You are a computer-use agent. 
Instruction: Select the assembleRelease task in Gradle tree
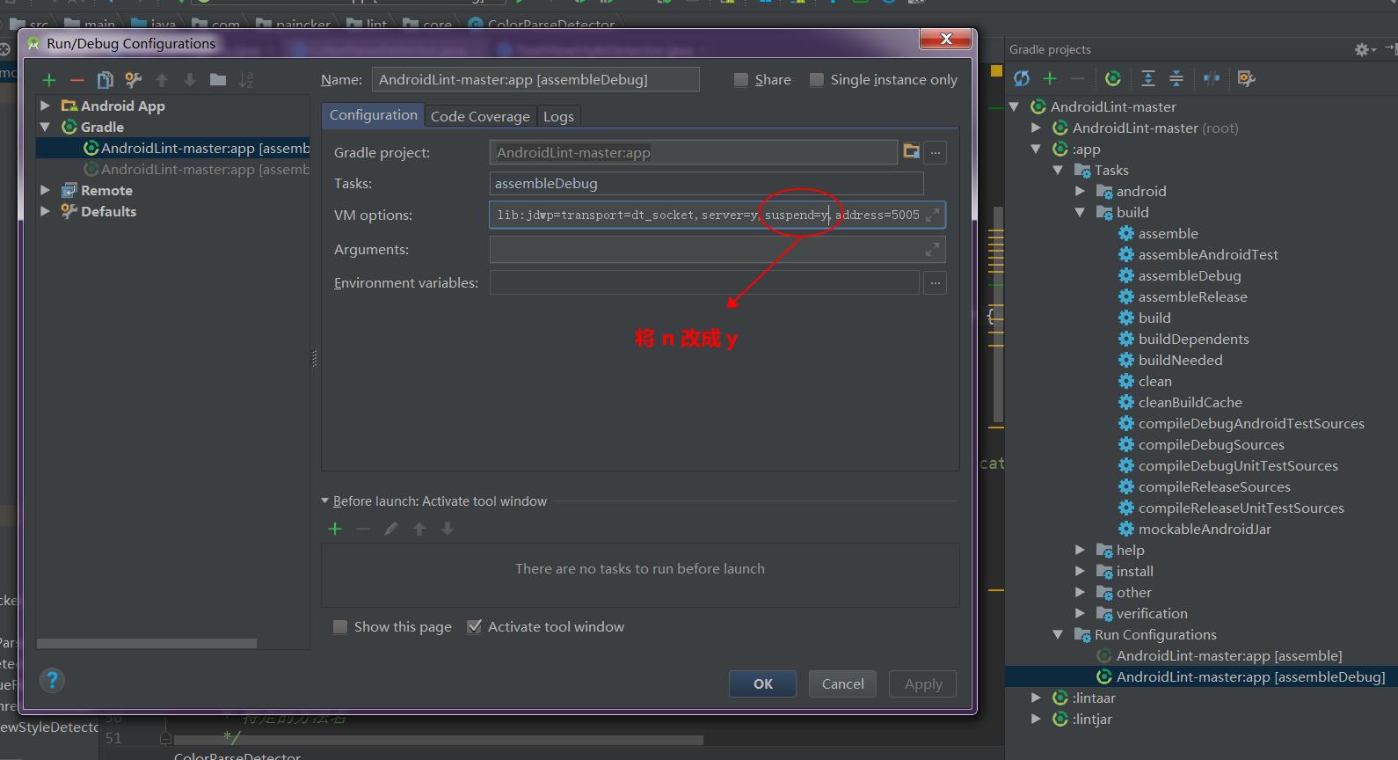(x=1192, y=296)
